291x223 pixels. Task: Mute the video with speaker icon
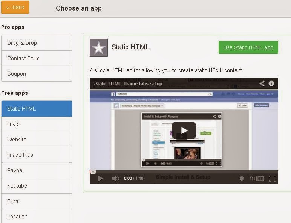click(115, 179)
